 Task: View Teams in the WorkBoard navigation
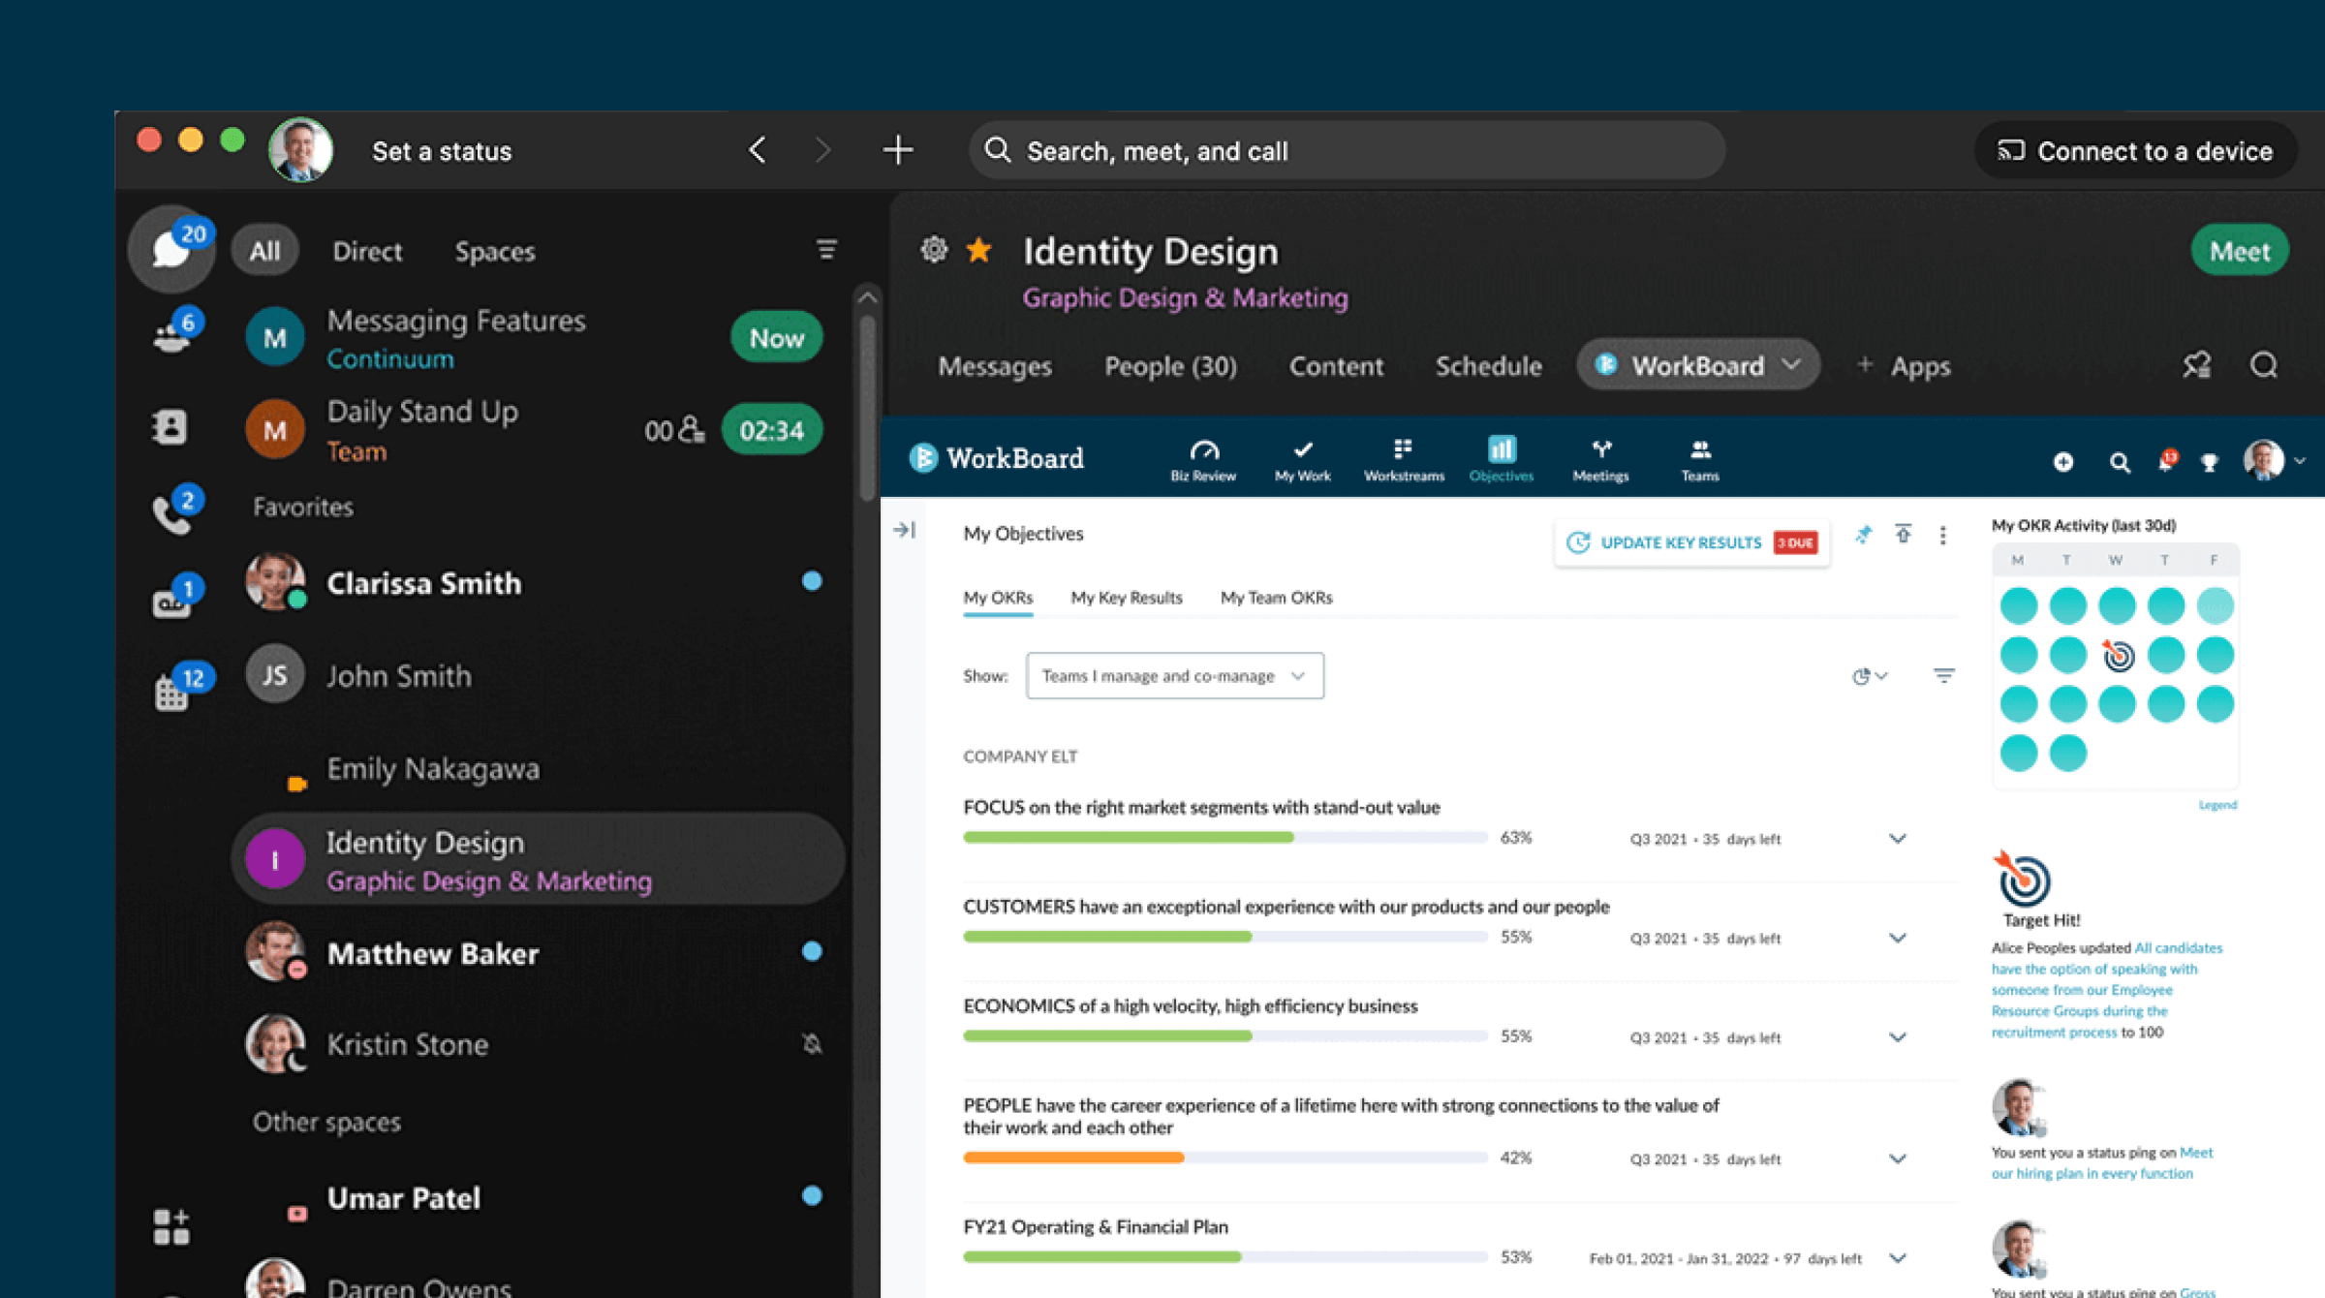pyautogui.click(x=1700, y=455)
